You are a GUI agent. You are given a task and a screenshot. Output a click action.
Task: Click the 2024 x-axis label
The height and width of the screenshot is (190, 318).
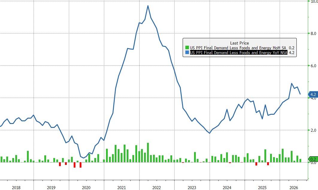click(x=227, y=188)
